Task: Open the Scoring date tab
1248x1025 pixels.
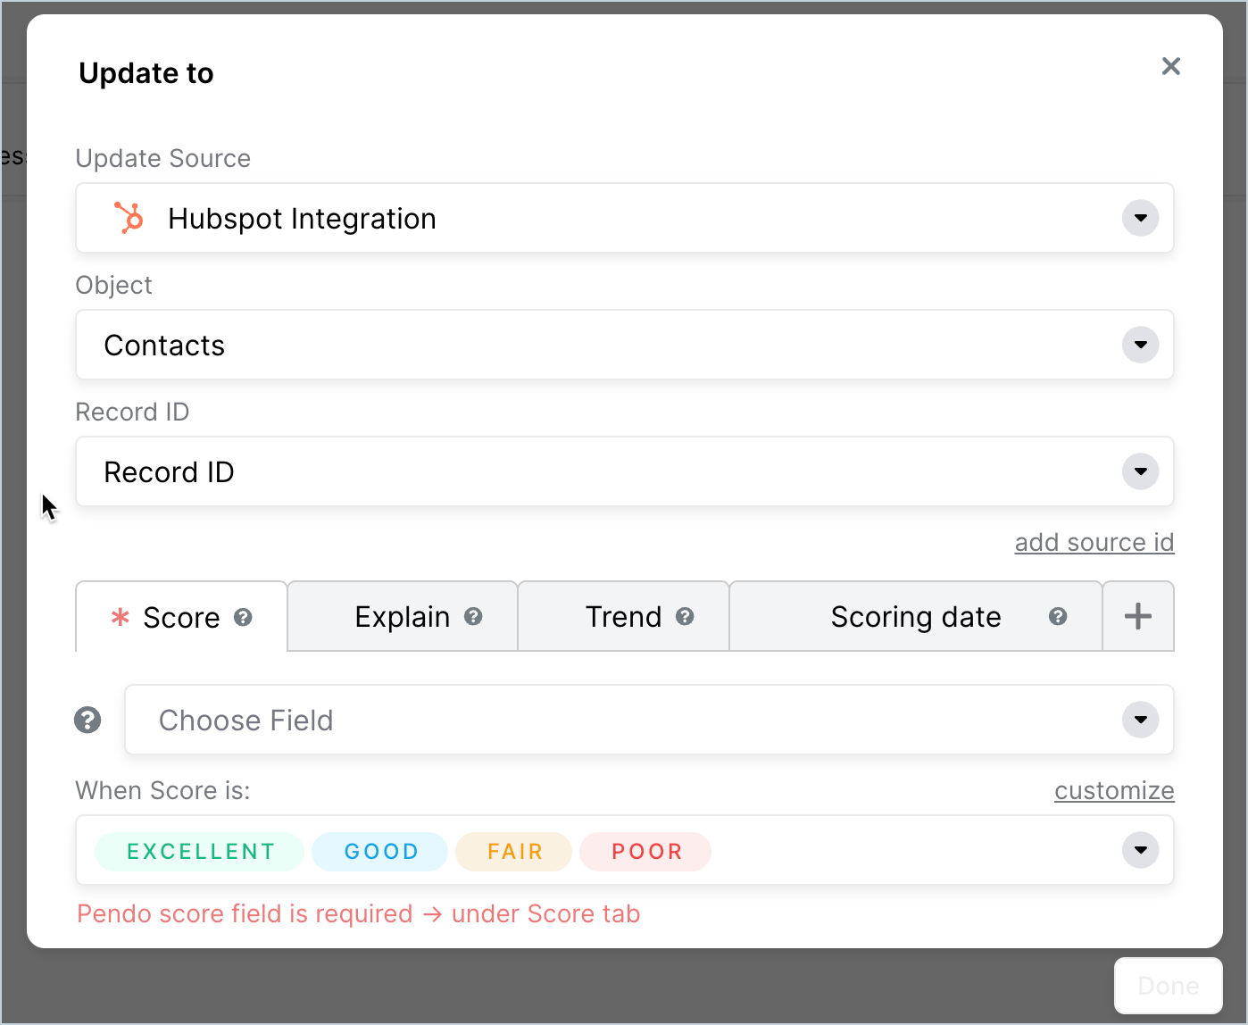Action: [916, 616]
